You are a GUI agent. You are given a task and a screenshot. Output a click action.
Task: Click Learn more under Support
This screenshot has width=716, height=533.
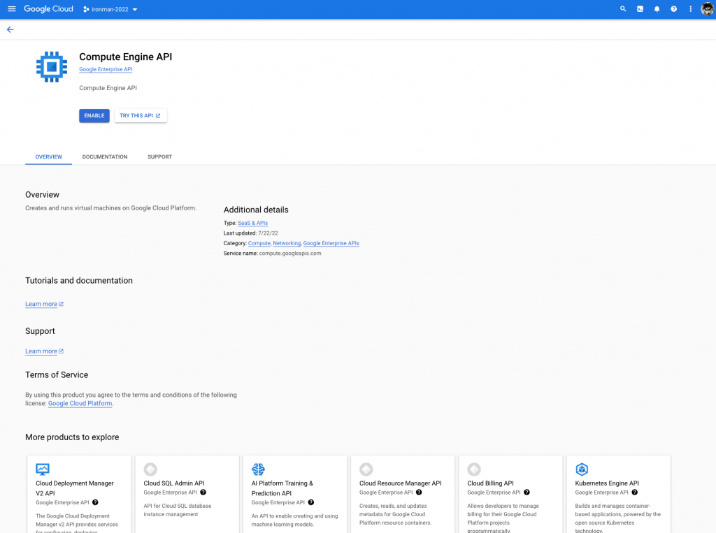click(44, 351)
